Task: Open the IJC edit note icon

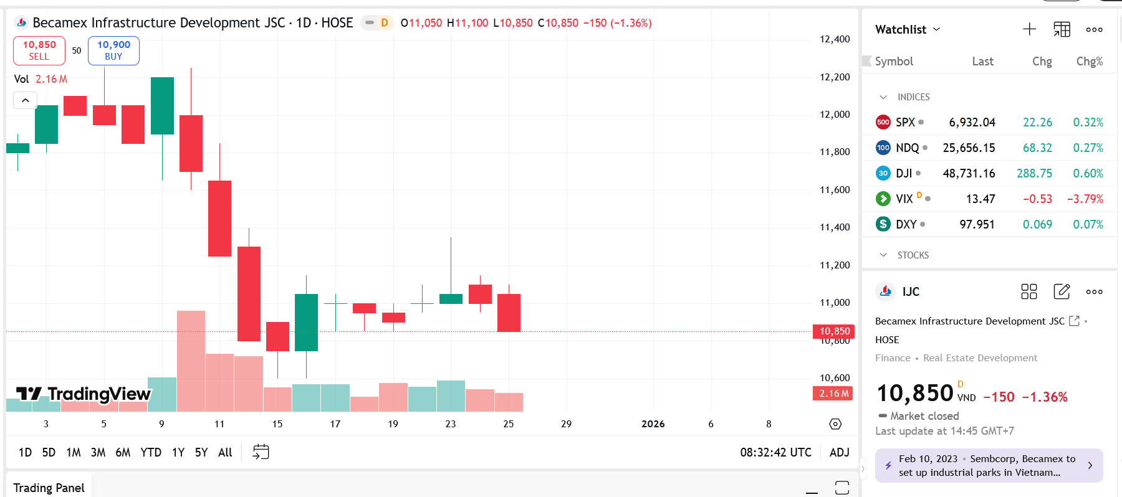Action: click(x=1062, y=291)
